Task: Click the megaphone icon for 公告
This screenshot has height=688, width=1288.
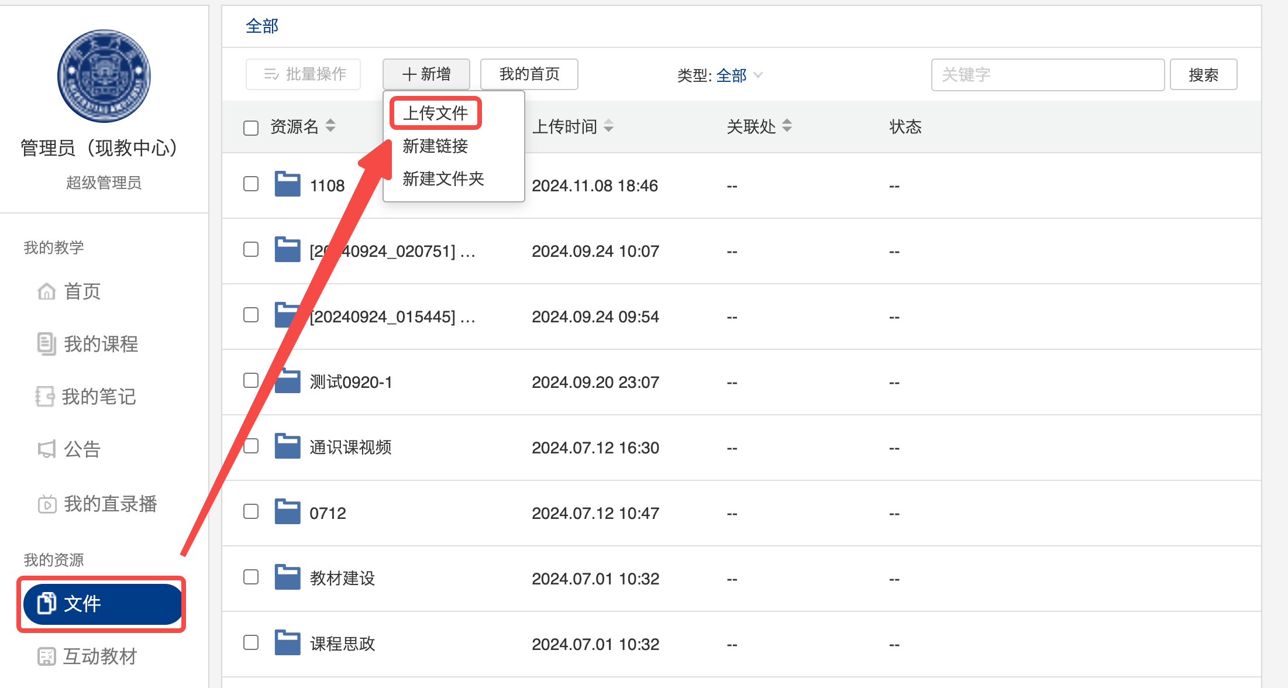Action: (x=46, y=449)
